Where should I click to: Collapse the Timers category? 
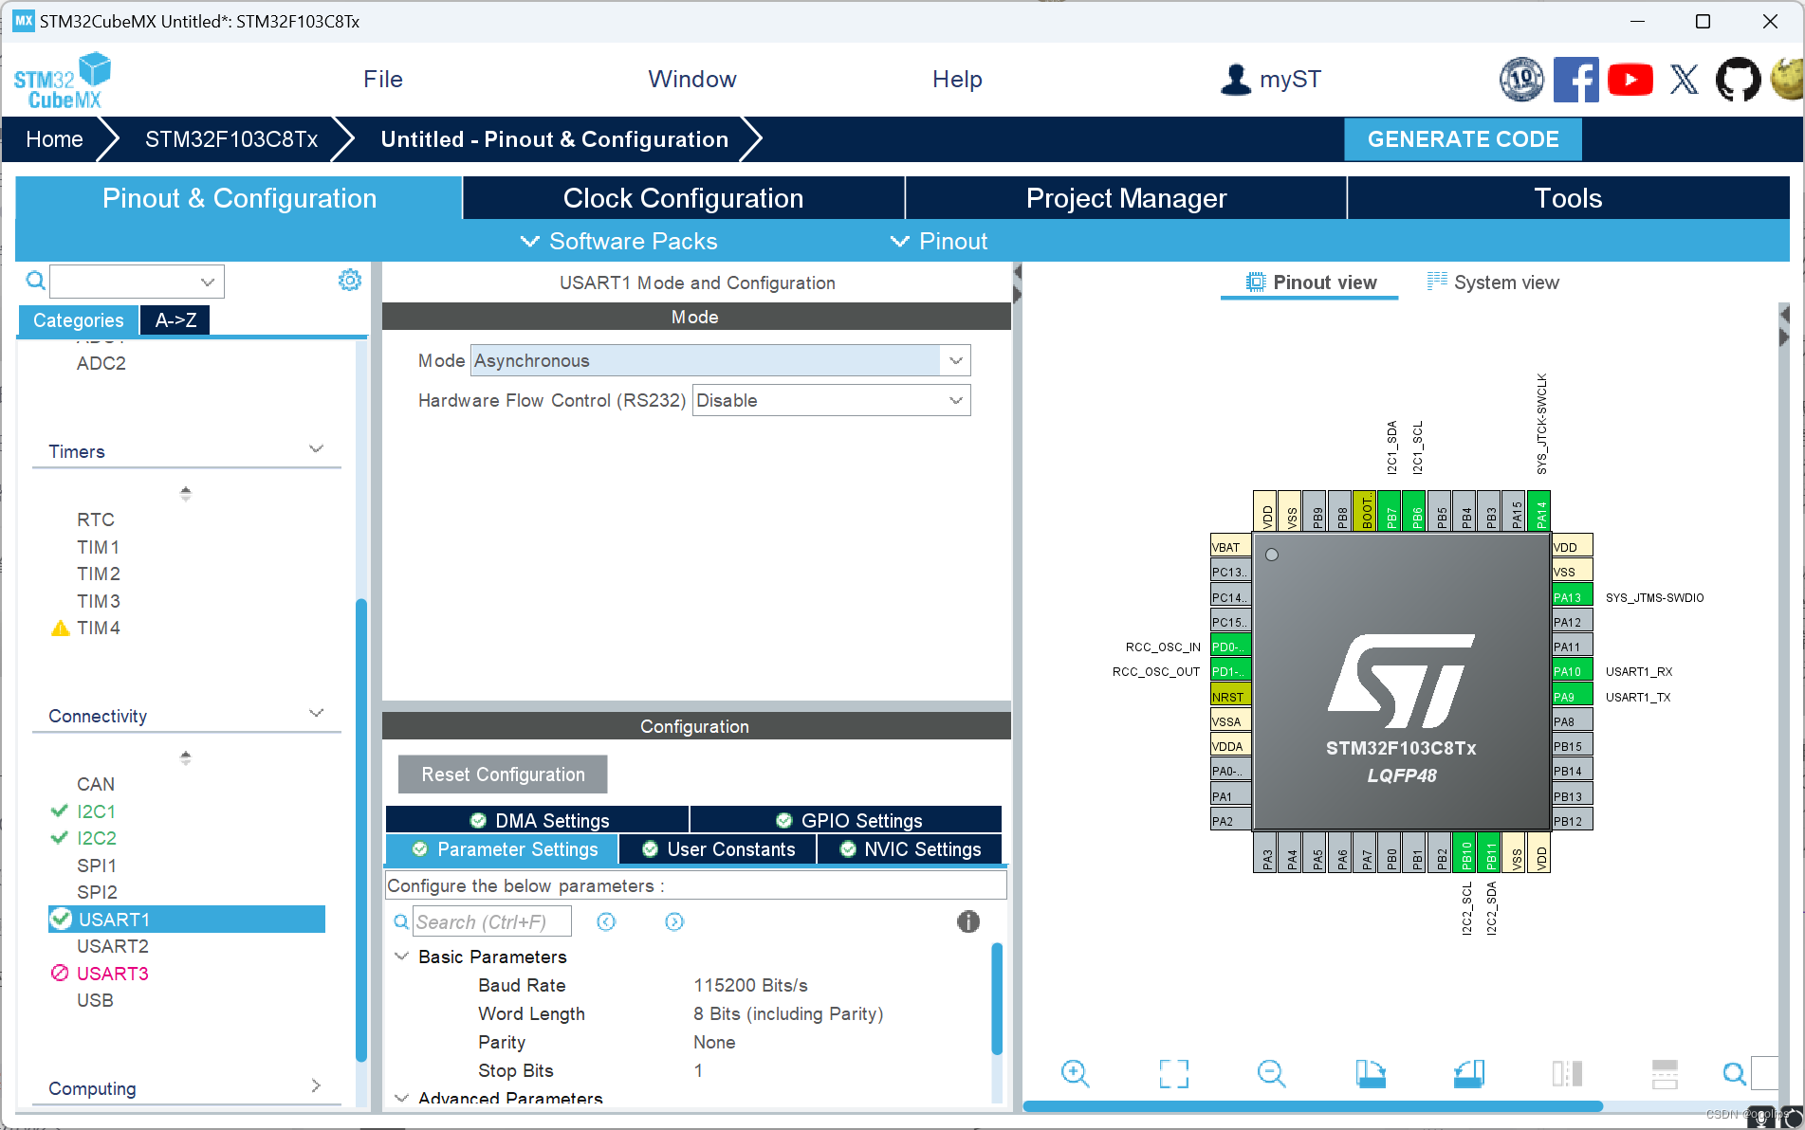click(317, 448)
